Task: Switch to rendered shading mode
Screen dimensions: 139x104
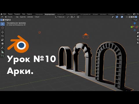Action: (x=136, y=17)
